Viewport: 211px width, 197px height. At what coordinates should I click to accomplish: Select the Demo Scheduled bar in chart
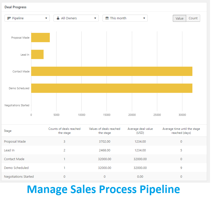point(112,88)
